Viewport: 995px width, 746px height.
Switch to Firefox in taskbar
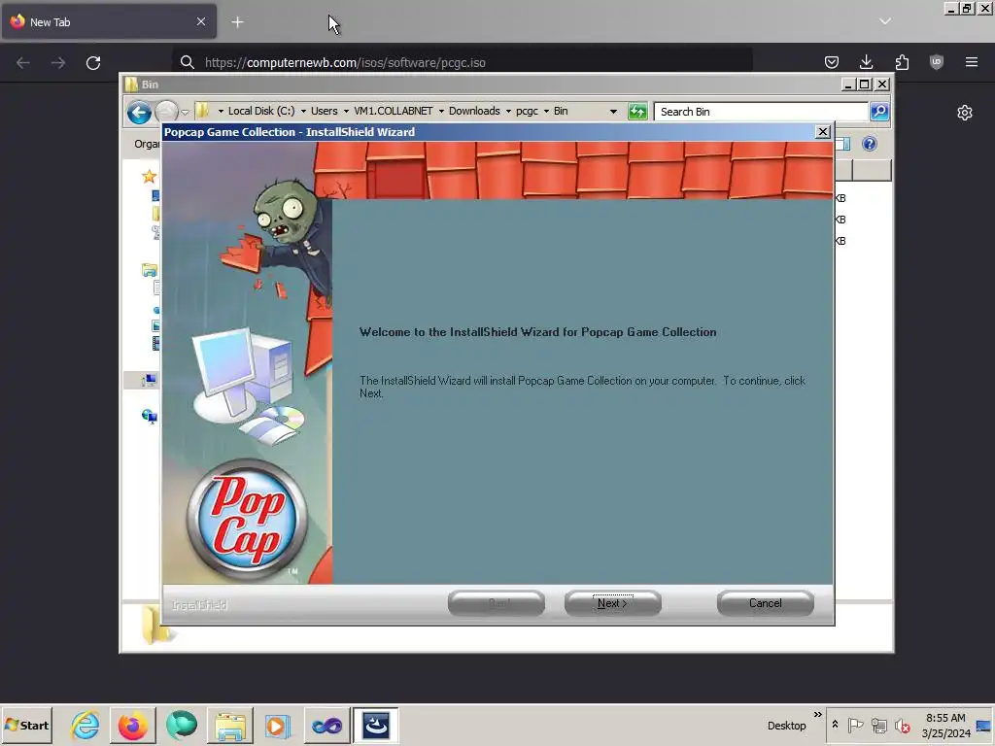(132, 725)
